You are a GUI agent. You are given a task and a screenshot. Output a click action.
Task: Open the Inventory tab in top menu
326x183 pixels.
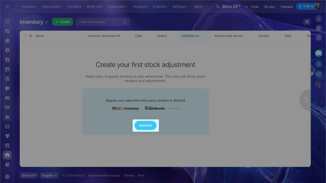coord(29,7)
